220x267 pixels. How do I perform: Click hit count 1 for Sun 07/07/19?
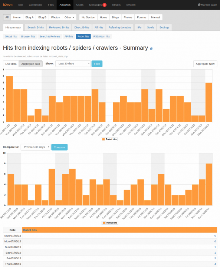(215, 247)
